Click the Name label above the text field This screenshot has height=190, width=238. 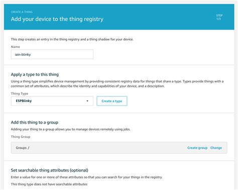point(16,47)
